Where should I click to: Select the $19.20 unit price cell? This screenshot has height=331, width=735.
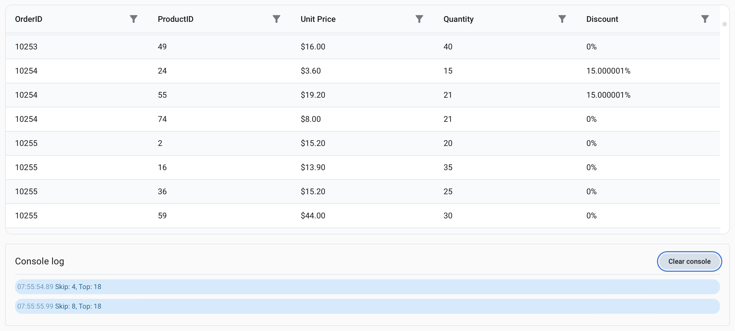click(x=363, y=95)
